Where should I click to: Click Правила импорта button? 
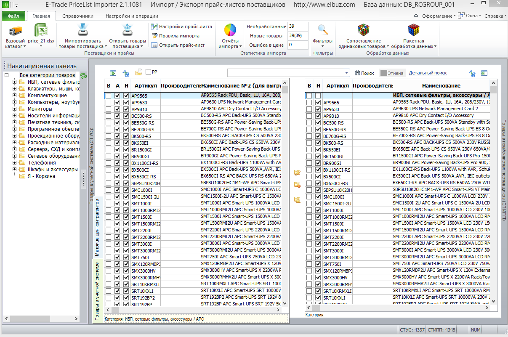pos(175,36)
